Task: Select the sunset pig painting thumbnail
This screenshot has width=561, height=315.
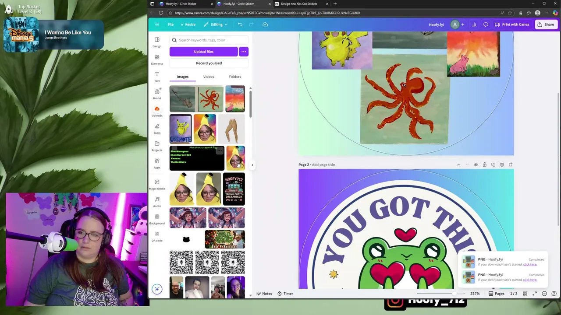Action: [235, 99]
